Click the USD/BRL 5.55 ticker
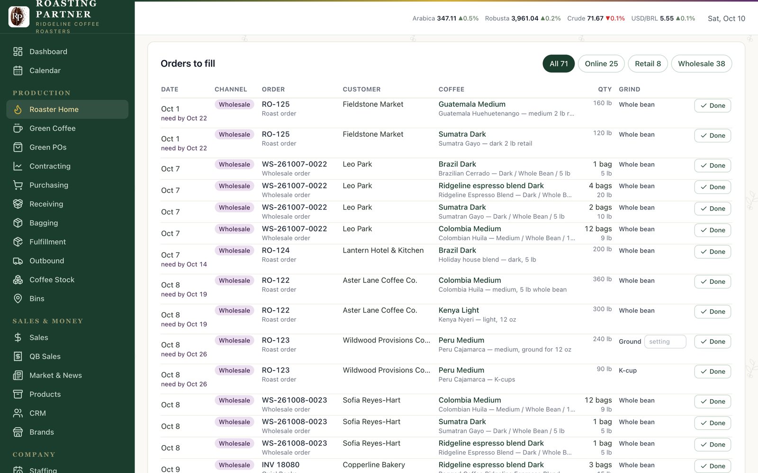The image size is (758, 473). click(x=663, y=18)
